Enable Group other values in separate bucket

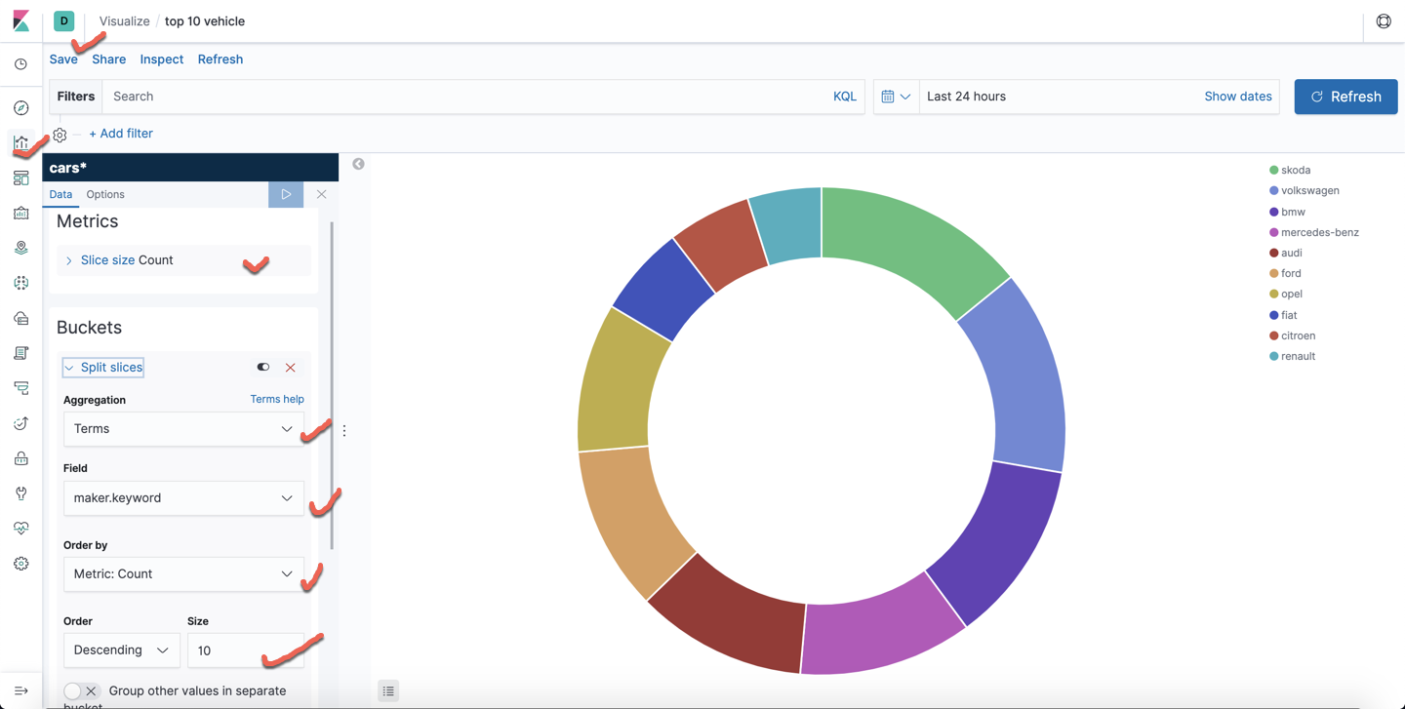click(x=76, y=690)
